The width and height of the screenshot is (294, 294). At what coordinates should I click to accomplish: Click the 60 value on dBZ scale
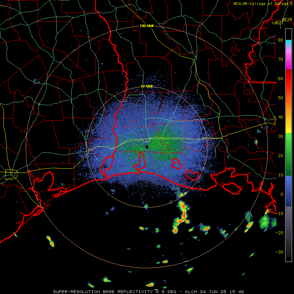coord(281,78)
